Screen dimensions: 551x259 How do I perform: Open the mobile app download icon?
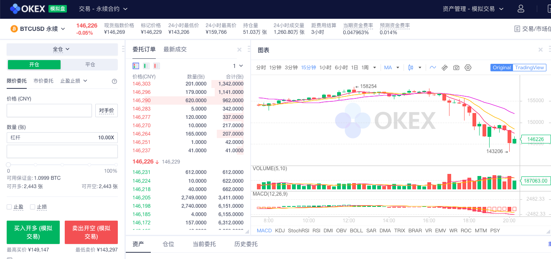click(549, 9)
